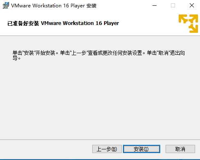Click the blue strip below the dialog
The width and height of the screenshot is (200, 160).
100,160
